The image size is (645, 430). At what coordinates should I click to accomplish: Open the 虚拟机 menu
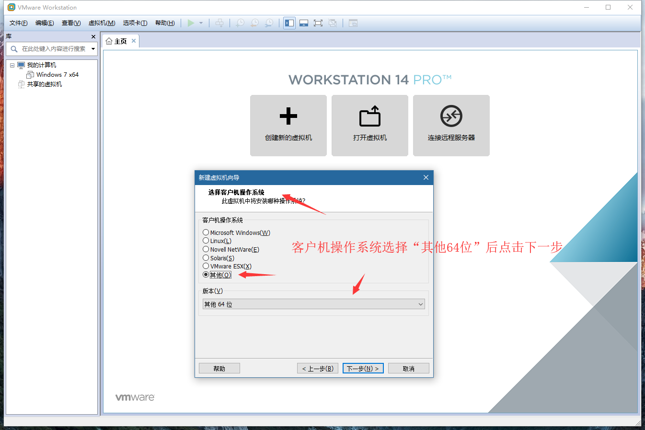click(101, 23)
